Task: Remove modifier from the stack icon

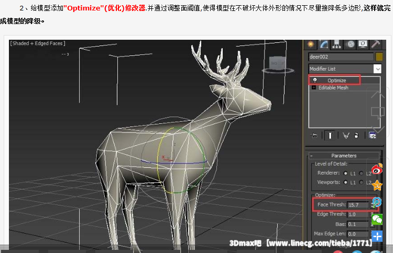Action: pos(356,135)
